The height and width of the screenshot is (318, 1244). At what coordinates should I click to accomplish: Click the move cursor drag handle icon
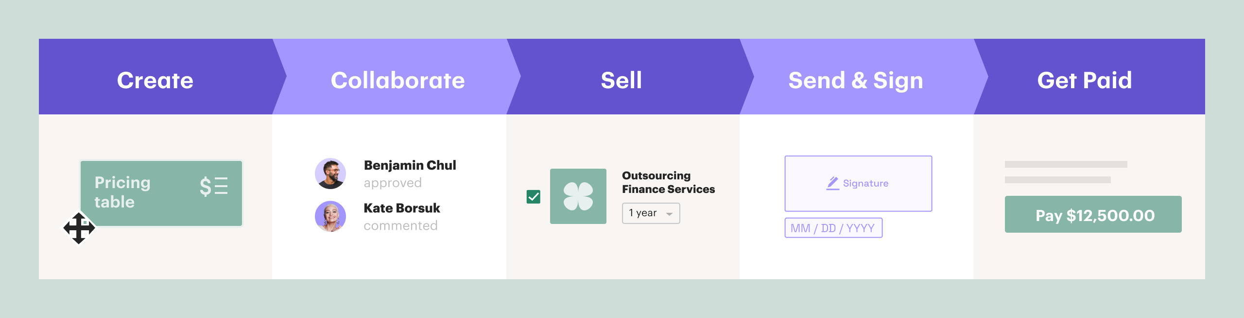point(79,228)
